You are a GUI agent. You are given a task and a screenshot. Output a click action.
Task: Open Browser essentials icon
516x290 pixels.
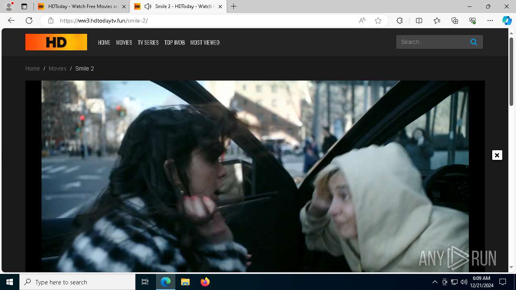point(472,21)
